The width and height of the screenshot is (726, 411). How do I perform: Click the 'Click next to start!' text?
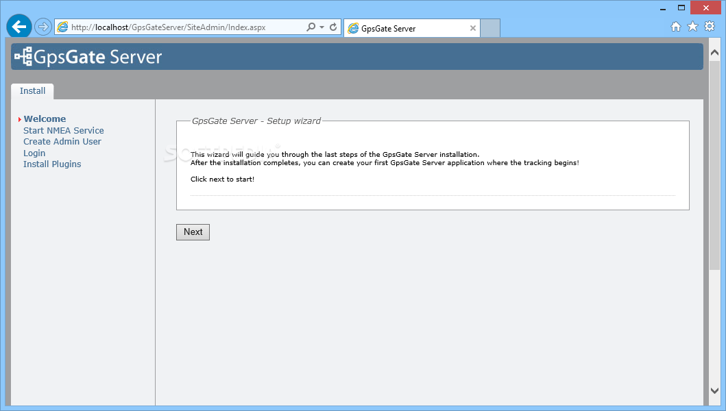(x=222, y=179)
